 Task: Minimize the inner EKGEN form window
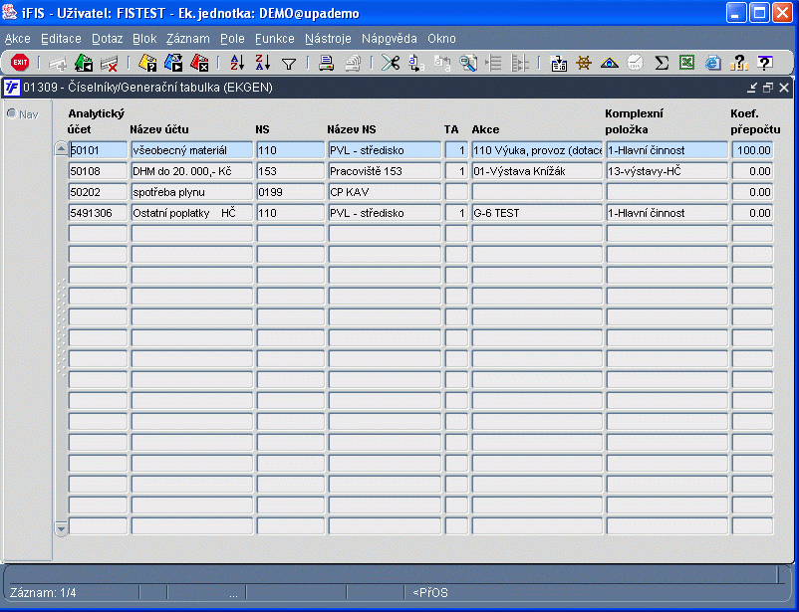[x=752, y=88]
